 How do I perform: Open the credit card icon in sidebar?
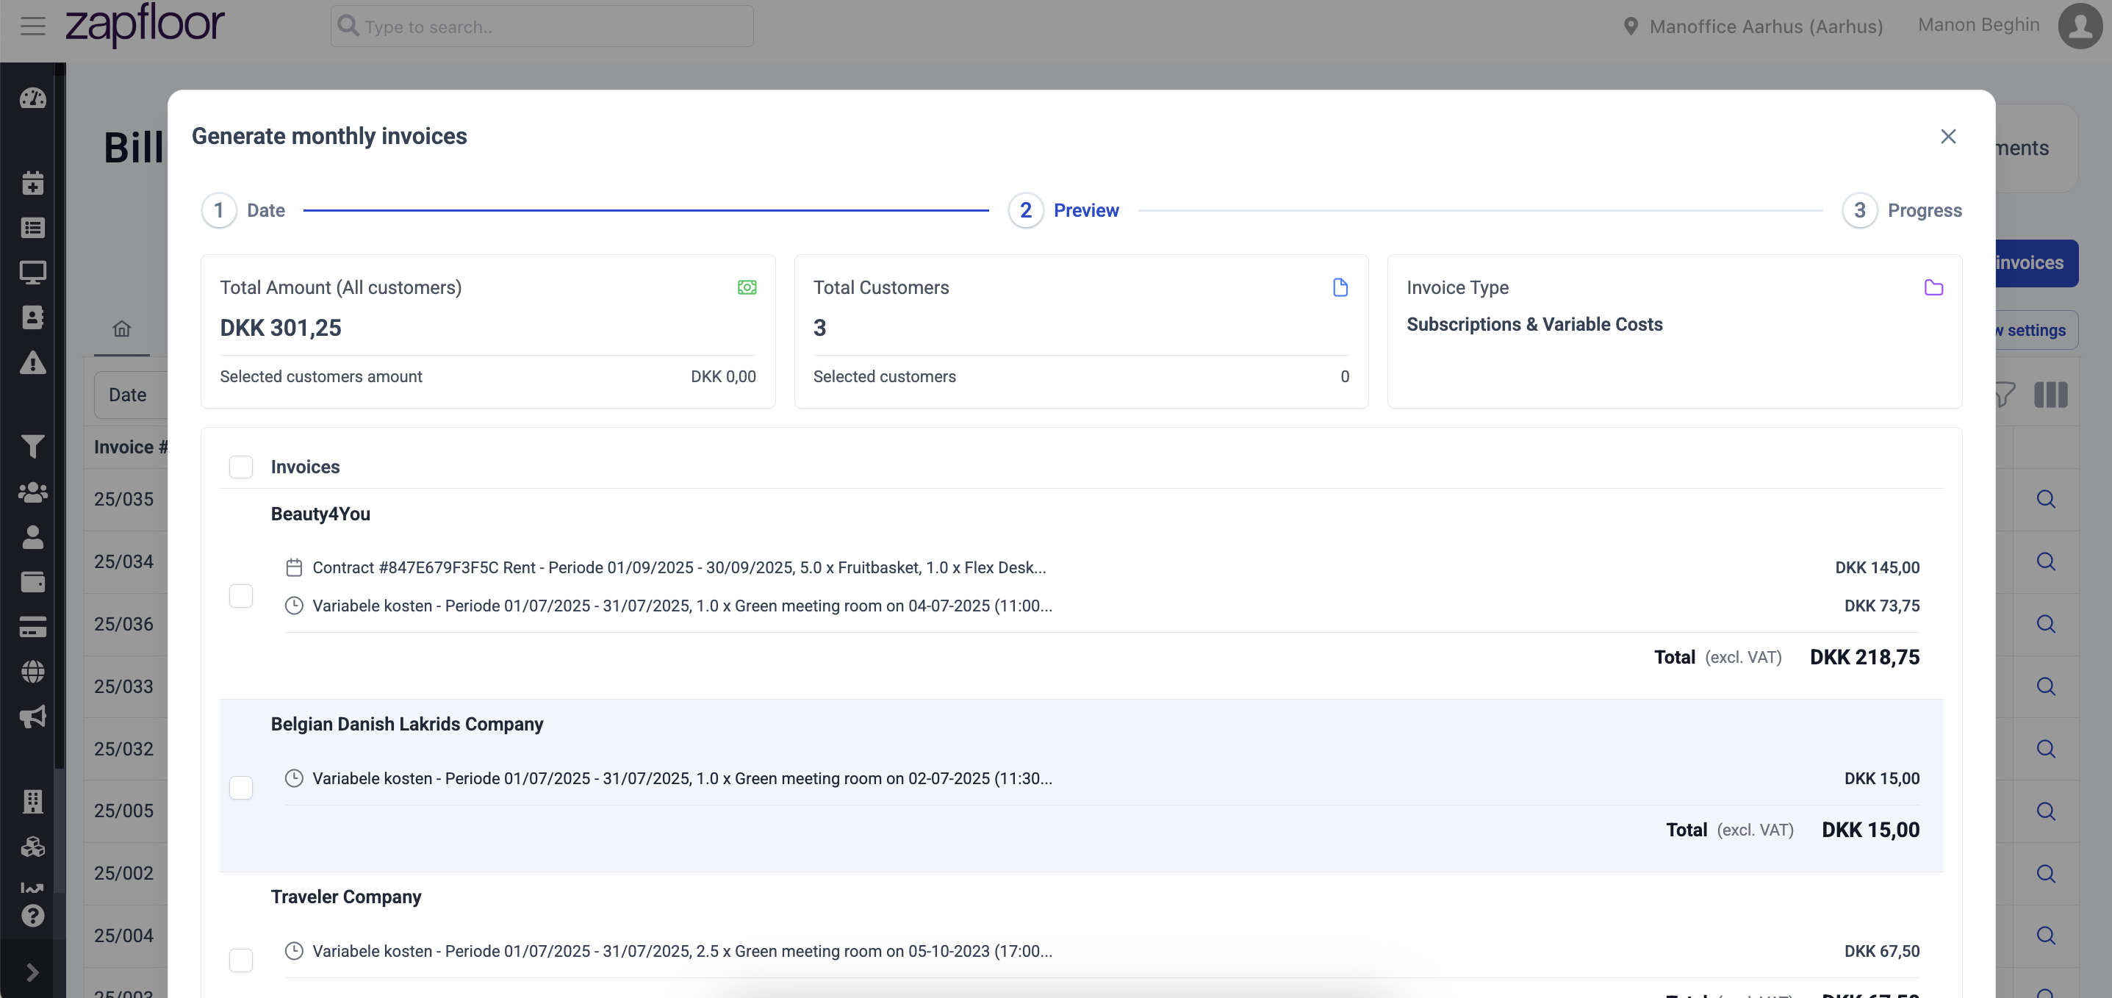click(33, 627)
